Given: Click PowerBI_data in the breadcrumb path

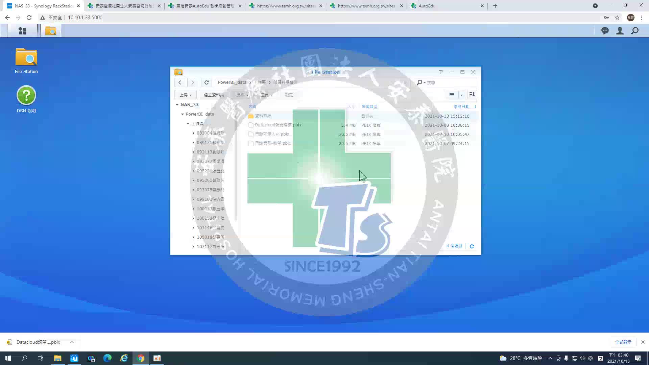Looking at the screenshot, I should tap(232, 82).
